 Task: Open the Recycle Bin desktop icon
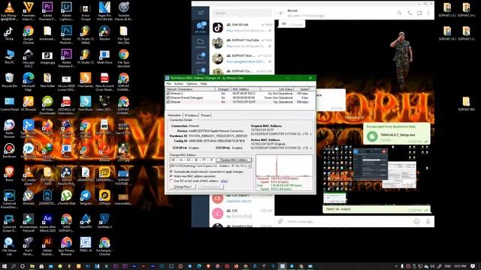point(9,81)
